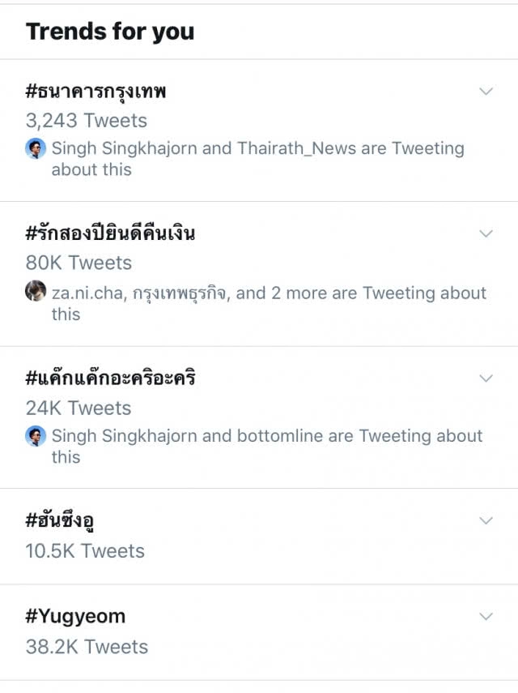
Task: Expand options for the #รักสองปียินดีคืนเงิน trend
Action: coord(486,235)
